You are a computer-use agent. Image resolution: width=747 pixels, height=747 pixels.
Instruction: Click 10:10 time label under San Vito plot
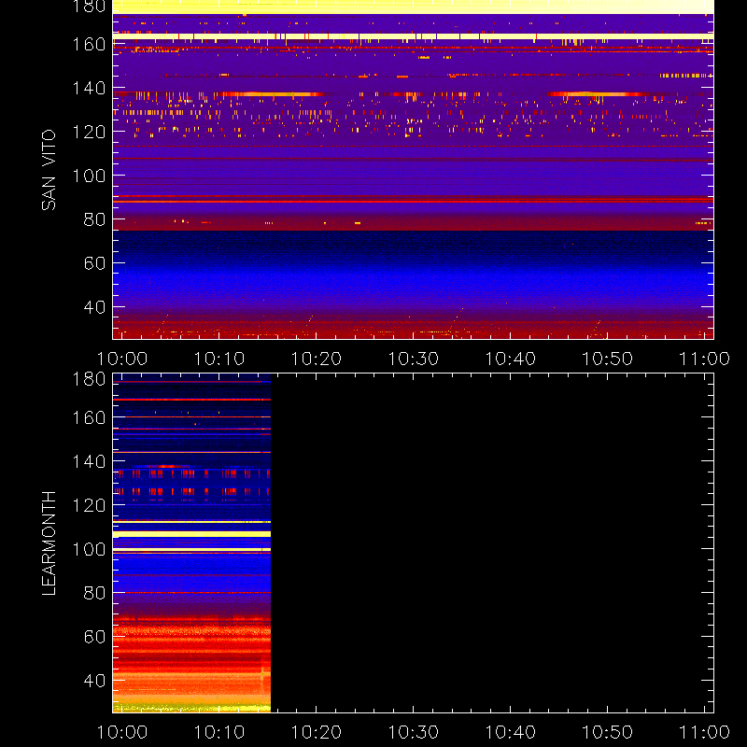(219, 359)
